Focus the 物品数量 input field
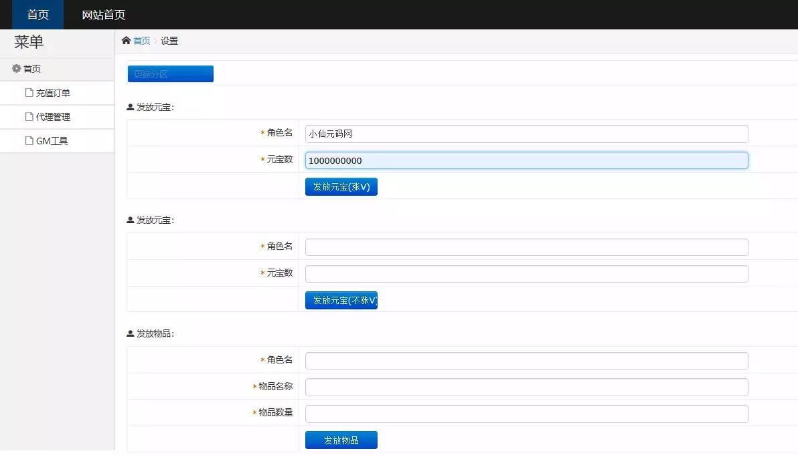The height and width of the screenshot is (455, 798). [526, 414]
